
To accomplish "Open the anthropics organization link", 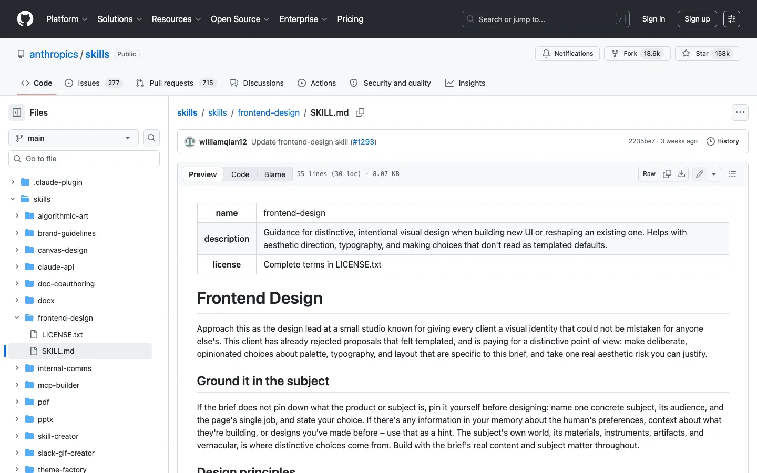I will [x=54, y=54].
